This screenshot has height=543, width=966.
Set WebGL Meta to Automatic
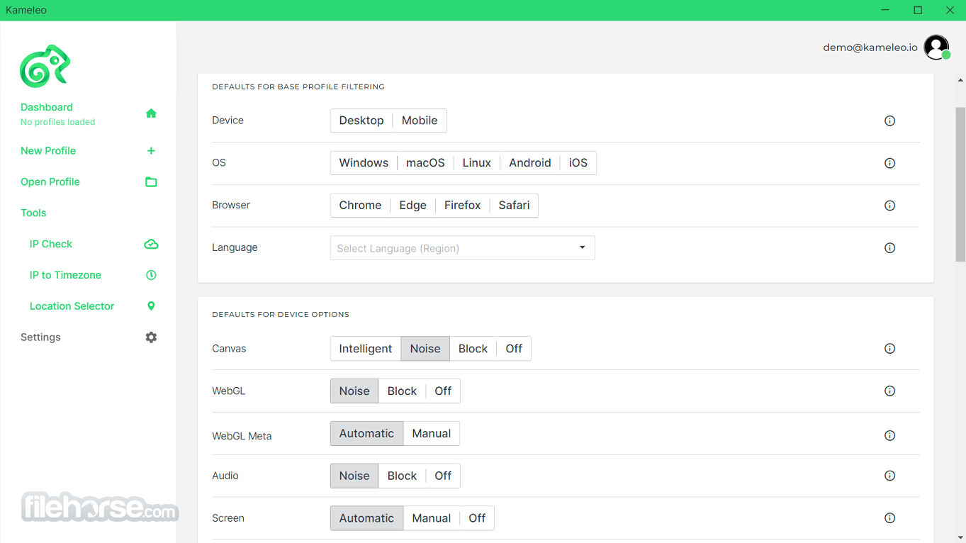[366, 434]
